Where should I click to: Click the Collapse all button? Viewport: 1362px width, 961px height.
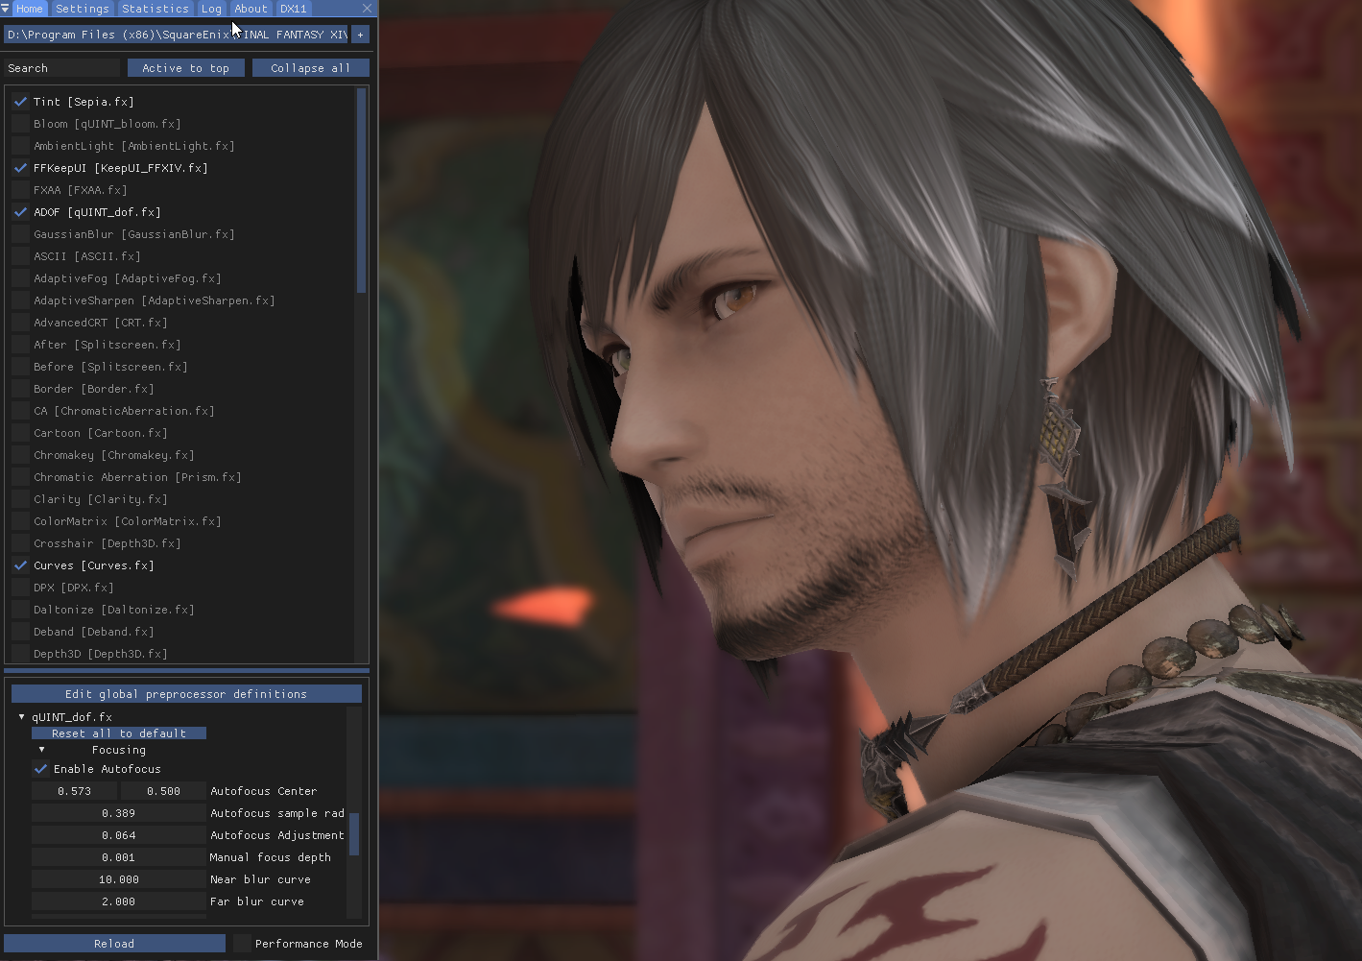coord(310,68)
